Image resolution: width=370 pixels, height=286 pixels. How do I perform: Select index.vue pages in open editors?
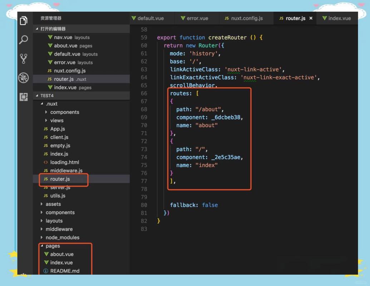click(82, 87)
